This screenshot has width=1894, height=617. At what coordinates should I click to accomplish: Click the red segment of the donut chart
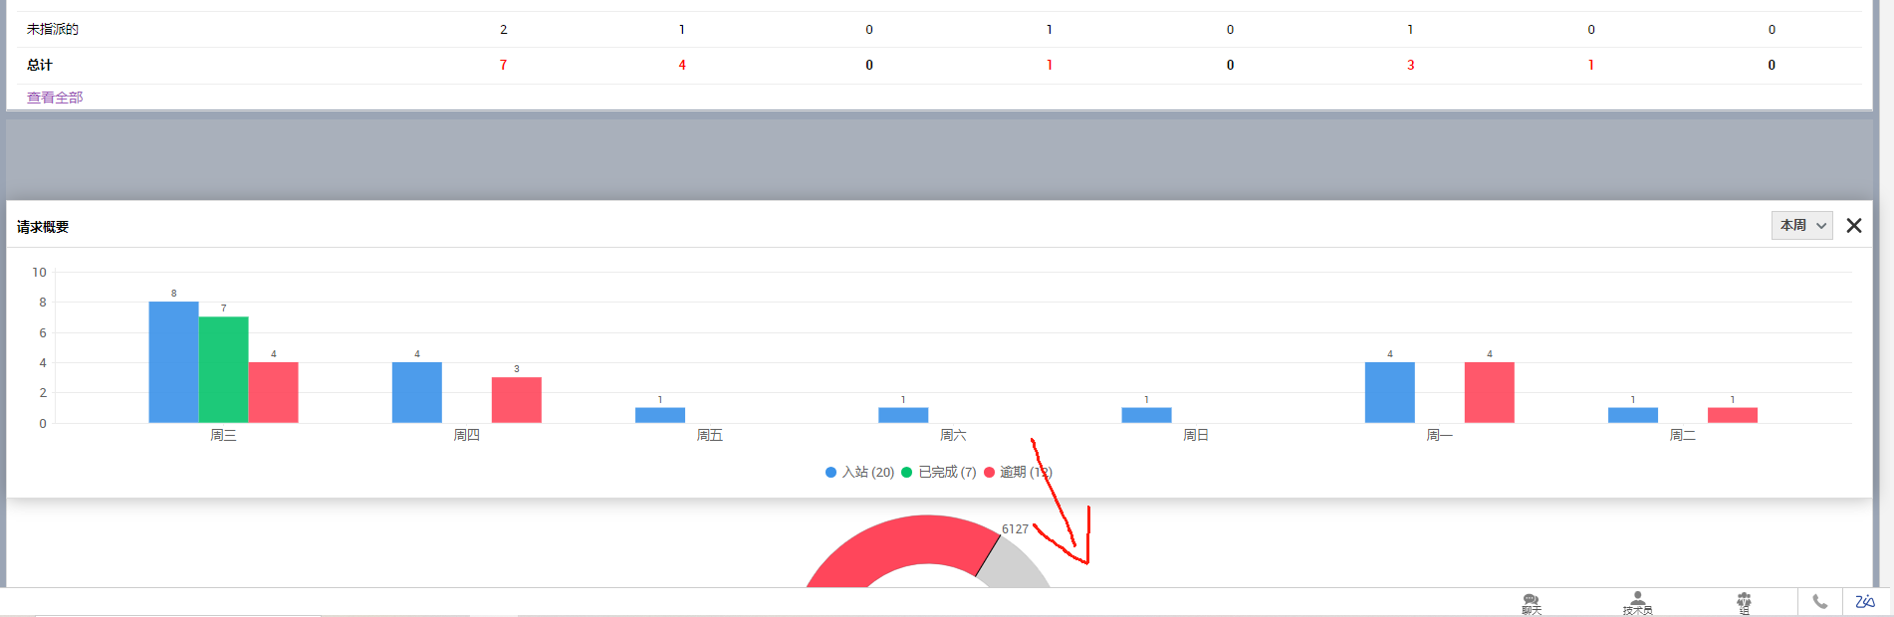[x=876, y=542]
